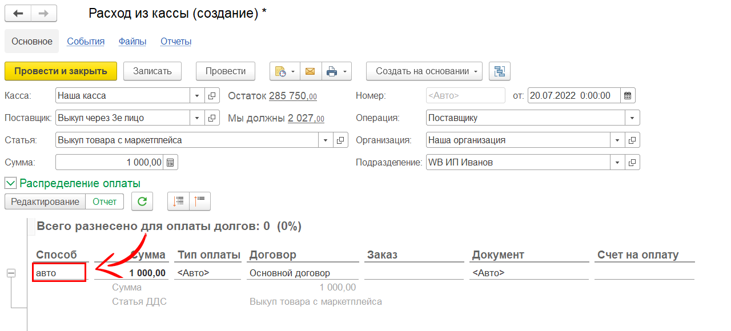Refresh the payment distribution
This screenshot has width=731, height=331.
pyautogui.click(x=142, y=201)
